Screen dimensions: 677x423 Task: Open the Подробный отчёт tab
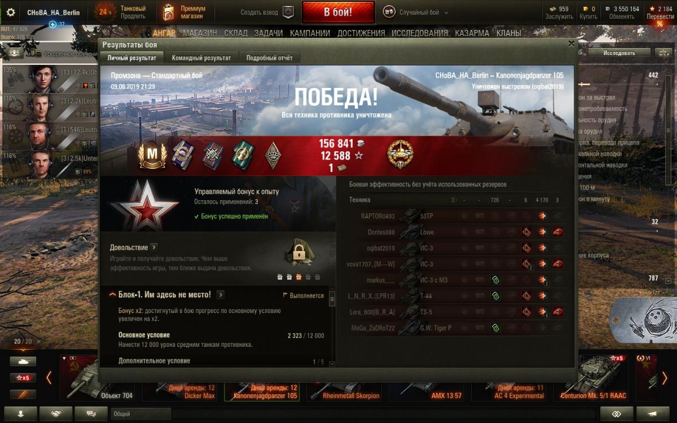coord(270,58)
